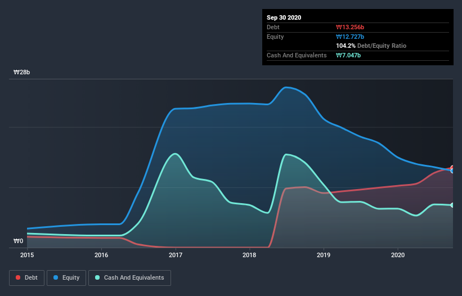Select the 2016 x-axis label
This screenshot has height=296, width=462.
pyautogui.click(x=101, y=255)
